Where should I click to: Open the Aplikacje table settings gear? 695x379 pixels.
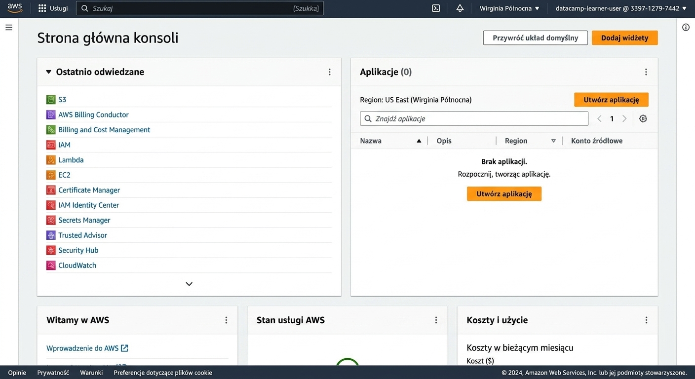[x=643, y=118]
